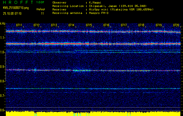Image resolution: width=183 pixels, height=116 pixels.
Task: Select the 0713 time tick
Action: [x=54, y=25]
